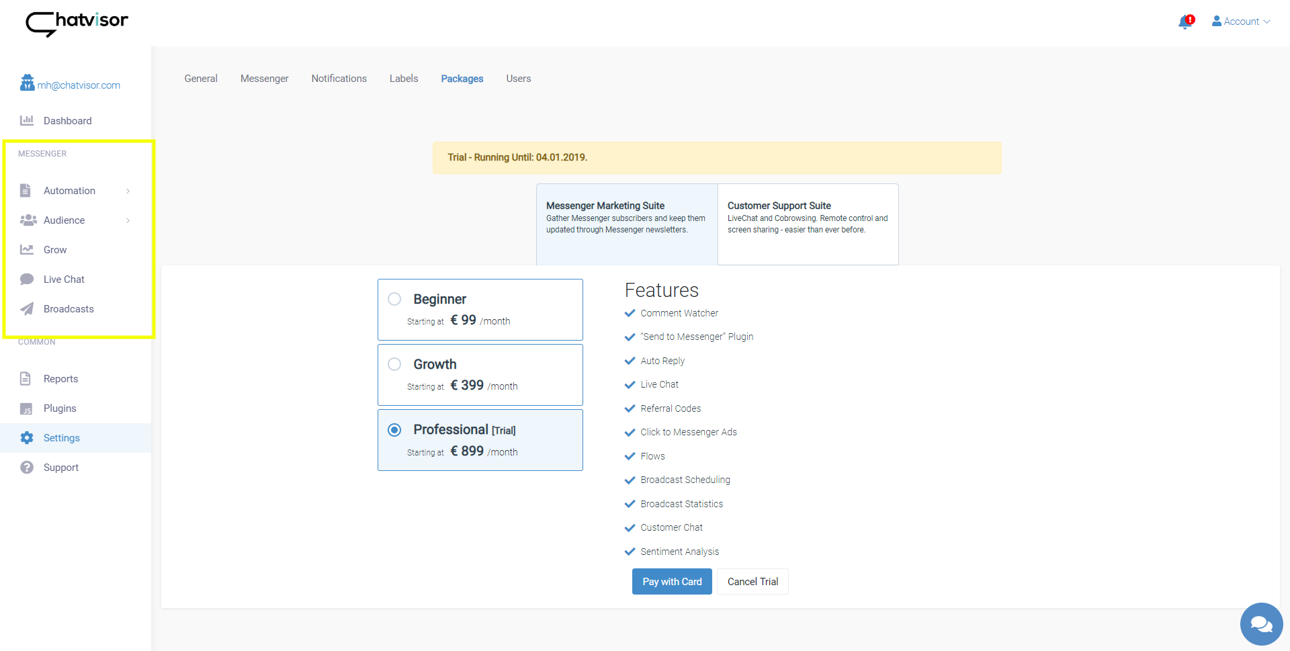Click the Dashboard chart icon
The width and height of the screenshot is (1290, 651).
pyautogui.click(x=27, y=121)
